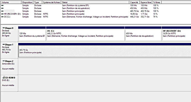The image size is (191, 102).
Task: Sort by the % libres column header
Action: pyautogui.click(x=157, y=2)
